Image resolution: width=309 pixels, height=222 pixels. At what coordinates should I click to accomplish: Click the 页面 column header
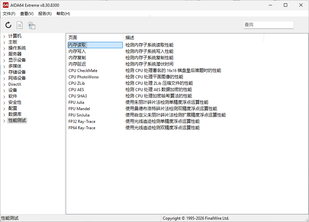click(95, 38)
